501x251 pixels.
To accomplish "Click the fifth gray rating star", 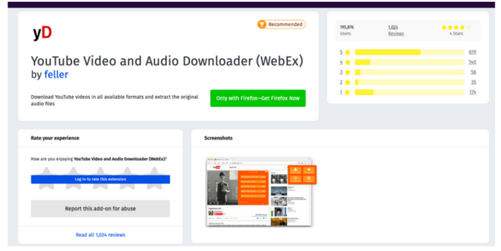I will click(x=154, y=178).
